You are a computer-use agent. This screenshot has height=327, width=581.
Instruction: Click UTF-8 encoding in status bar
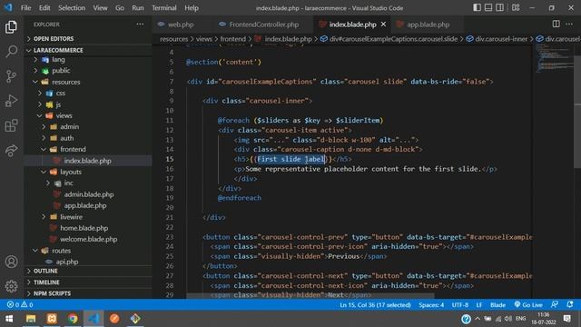click(460, 305)
